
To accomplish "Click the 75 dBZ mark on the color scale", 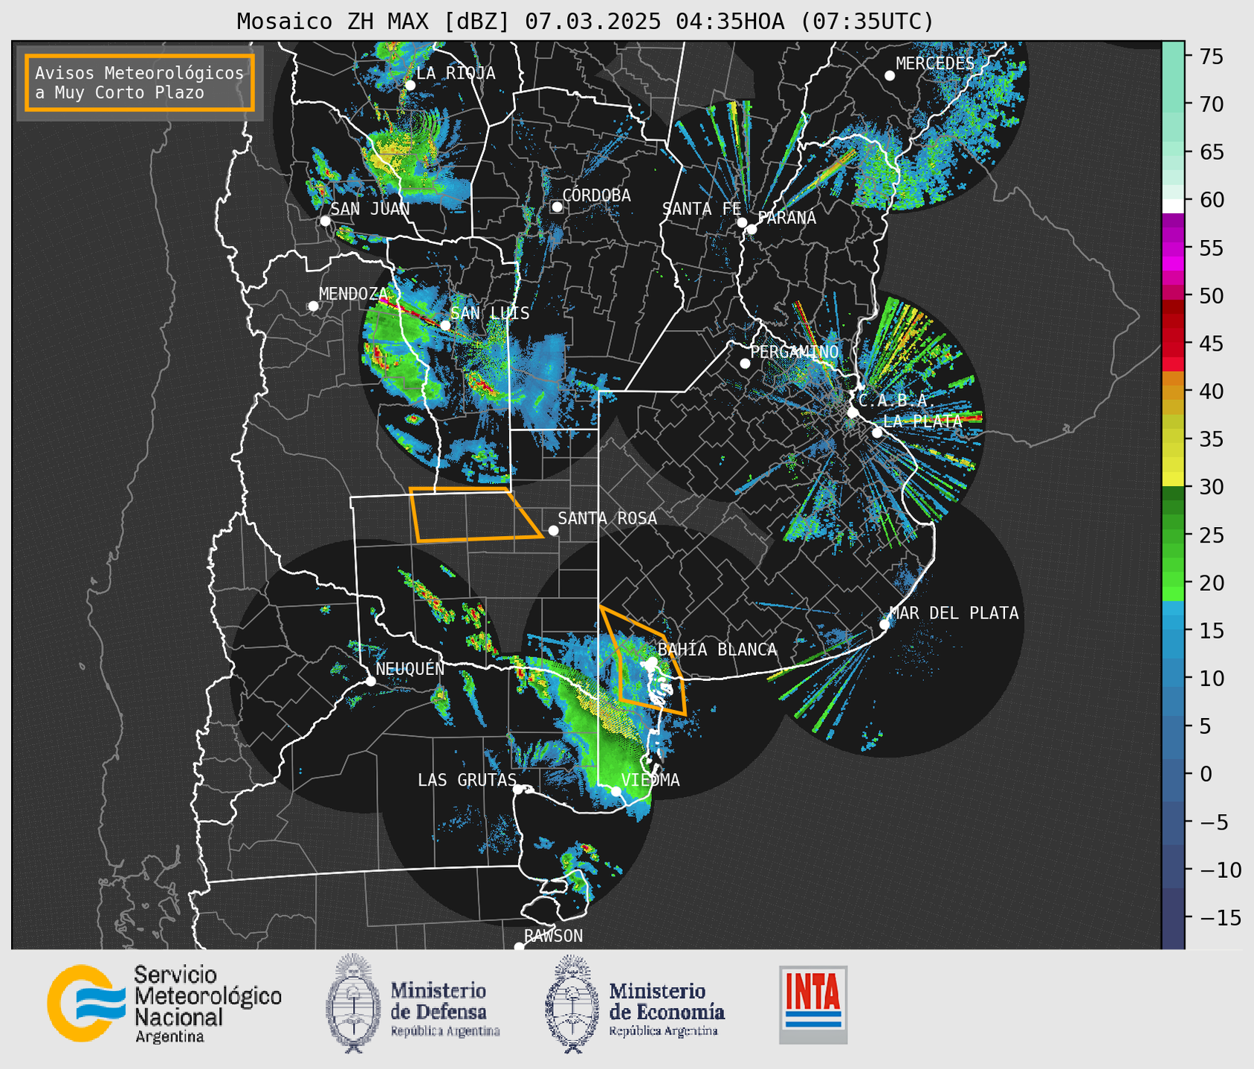I will [x=1211, y=56].
